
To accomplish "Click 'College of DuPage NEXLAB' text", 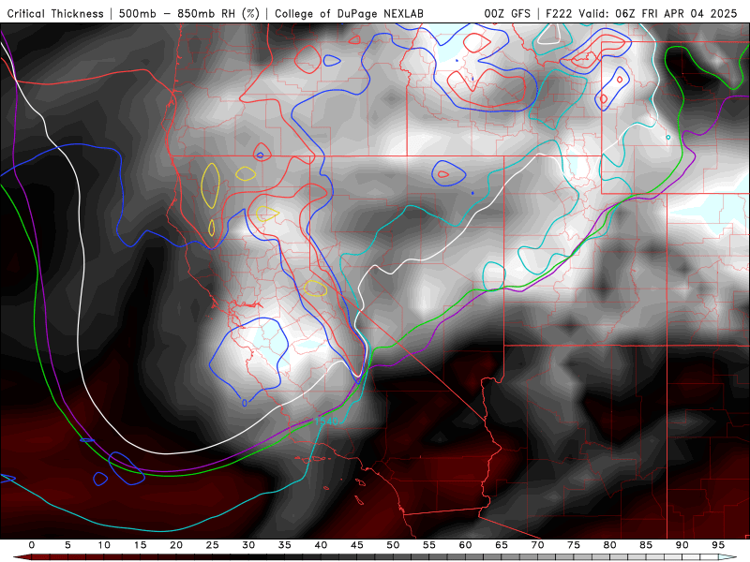I will 349,14.
